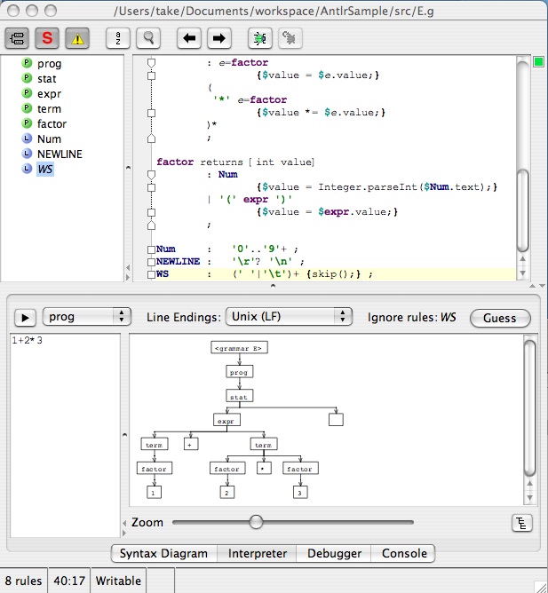Collapse the factor rule fold marker in editor
This screenshot has height=593, width=548.
point(151,175)
